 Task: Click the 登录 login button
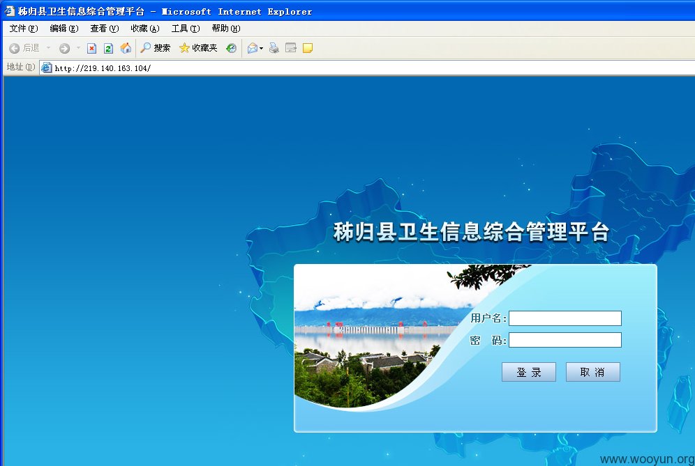(x=529, y=372)
